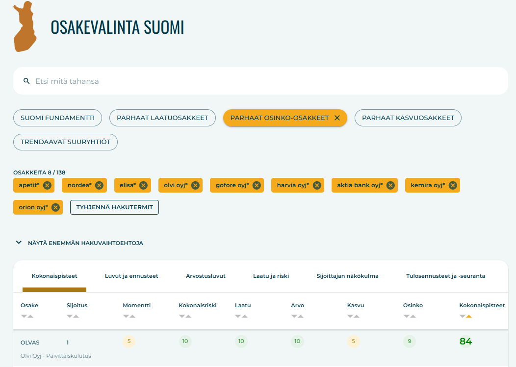The height and width of the screenshot is (367, 516).
Task: Switch to the Tulosennusteet ja -seuranta tab
Action: [x=445, y=276]
